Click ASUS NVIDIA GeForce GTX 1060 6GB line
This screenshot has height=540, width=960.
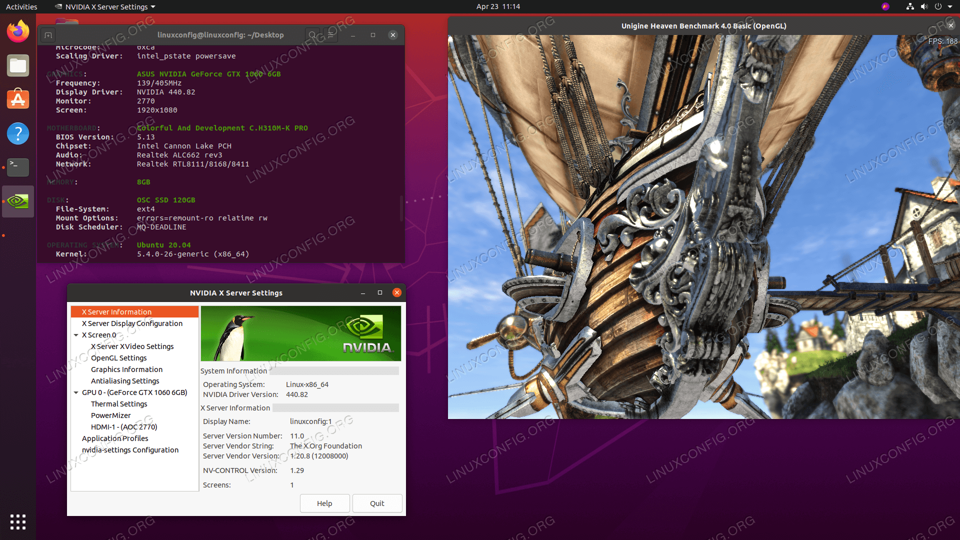(x=209, y=74)
